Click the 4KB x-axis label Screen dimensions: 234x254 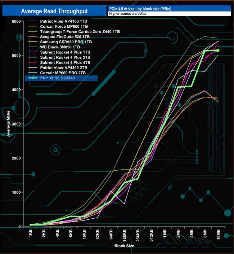pos(57,233)
